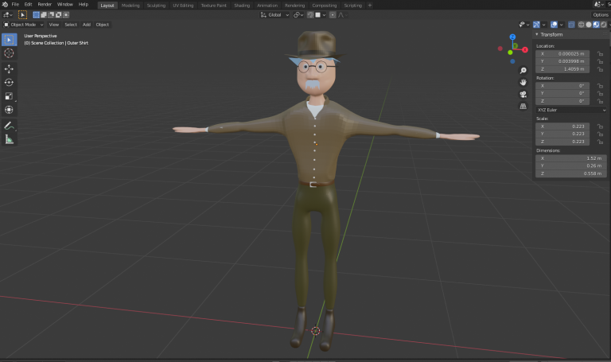611x362 pixels.
Task: Set selection mode to Intersect
Action: (66, 15)
